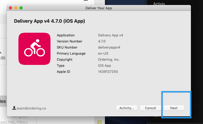
Task: Click the pink cyclist app icon
Action: (34, 49)
